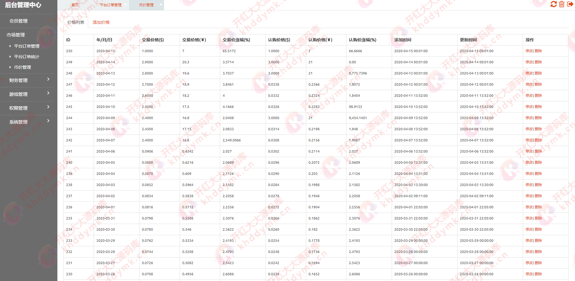The width and height of the screenshot is (575, 281).
Task: Expand the 游戏管理 chevron
Action: point(48,93)
